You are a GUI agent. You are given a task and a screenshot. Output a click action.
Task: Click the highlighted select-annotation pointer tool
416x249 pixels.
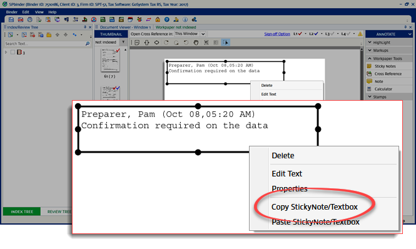(225, 43)
